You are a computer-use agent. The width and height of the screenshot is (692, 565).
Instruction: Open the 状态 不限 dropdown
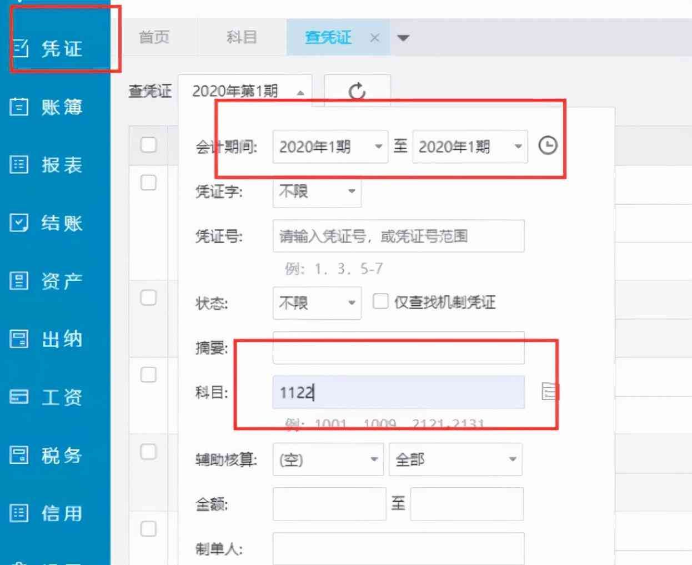click(317, 303)
